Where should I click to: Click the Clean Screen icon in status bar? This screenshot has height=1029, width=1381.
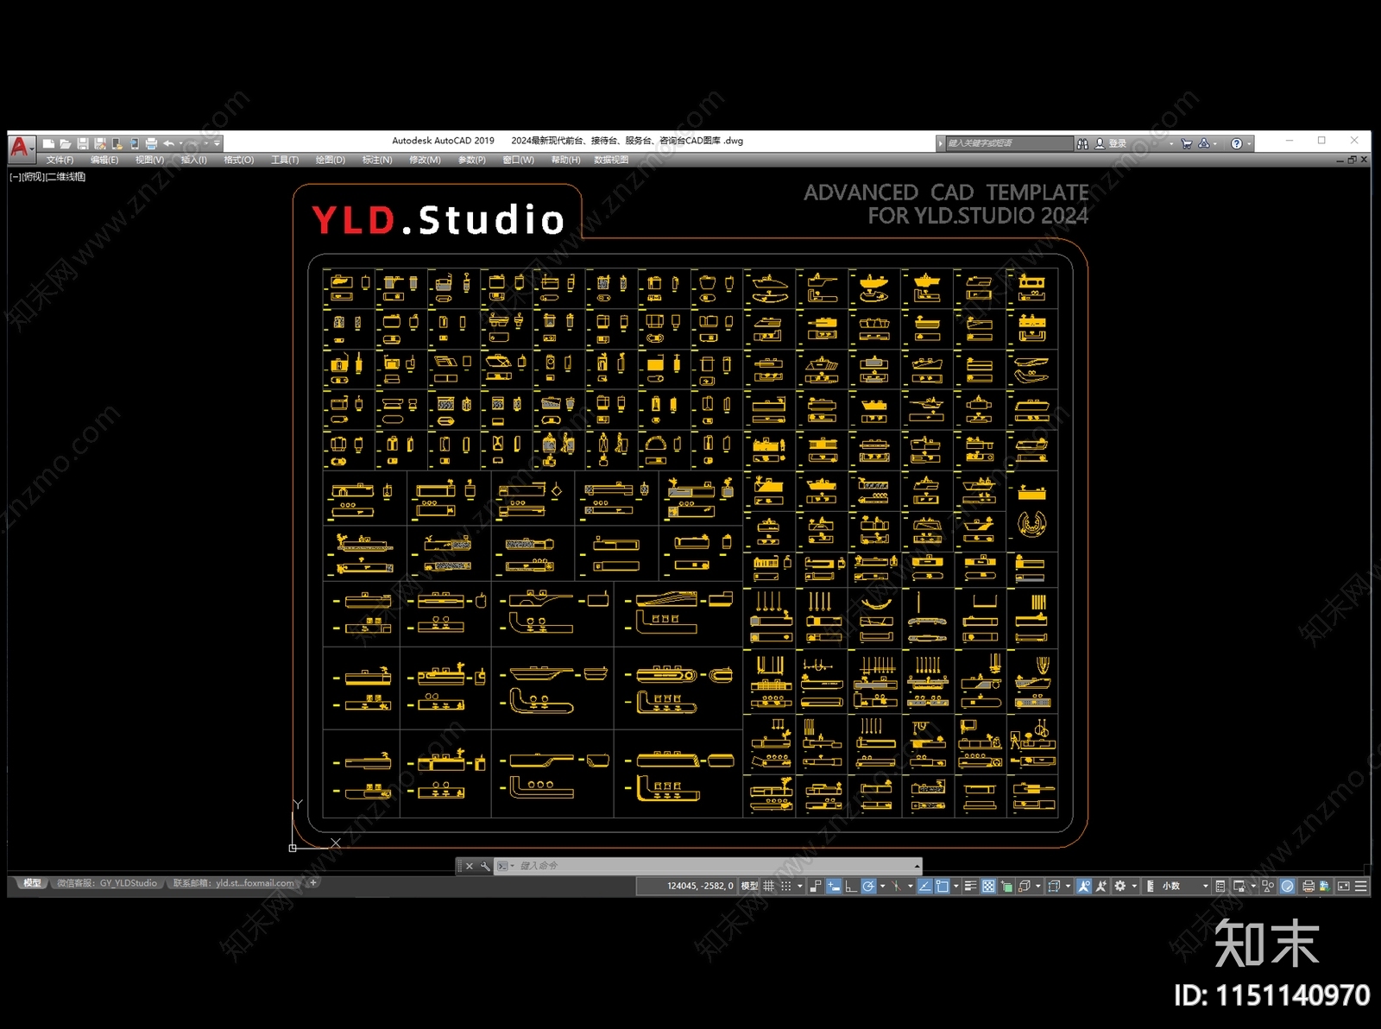[x=1343, y=886]
